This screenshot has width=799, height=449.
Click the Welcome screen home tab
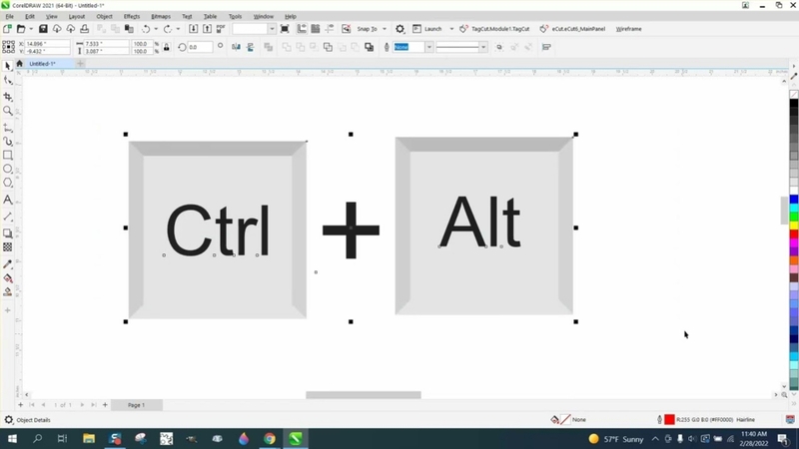(19, 64)
